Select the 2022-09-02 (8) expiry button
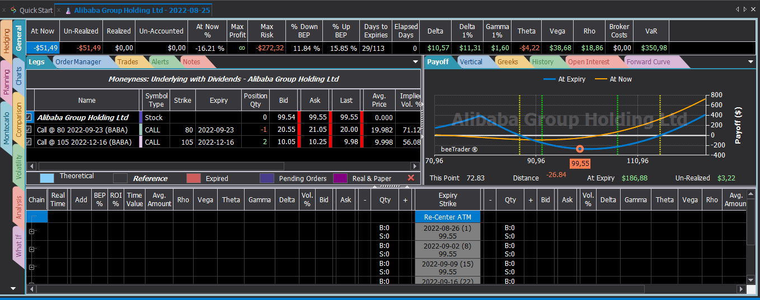Screen dimensions: 760x300 (448, 250)
